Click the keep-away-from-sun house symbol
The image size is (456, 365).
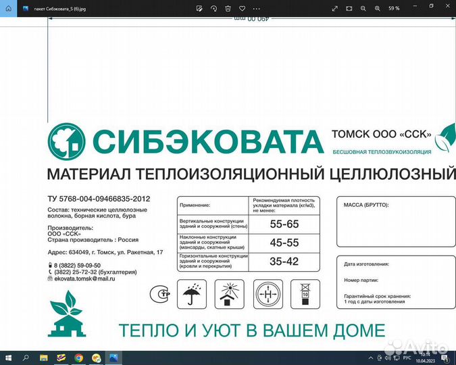(x=230, y=294)
